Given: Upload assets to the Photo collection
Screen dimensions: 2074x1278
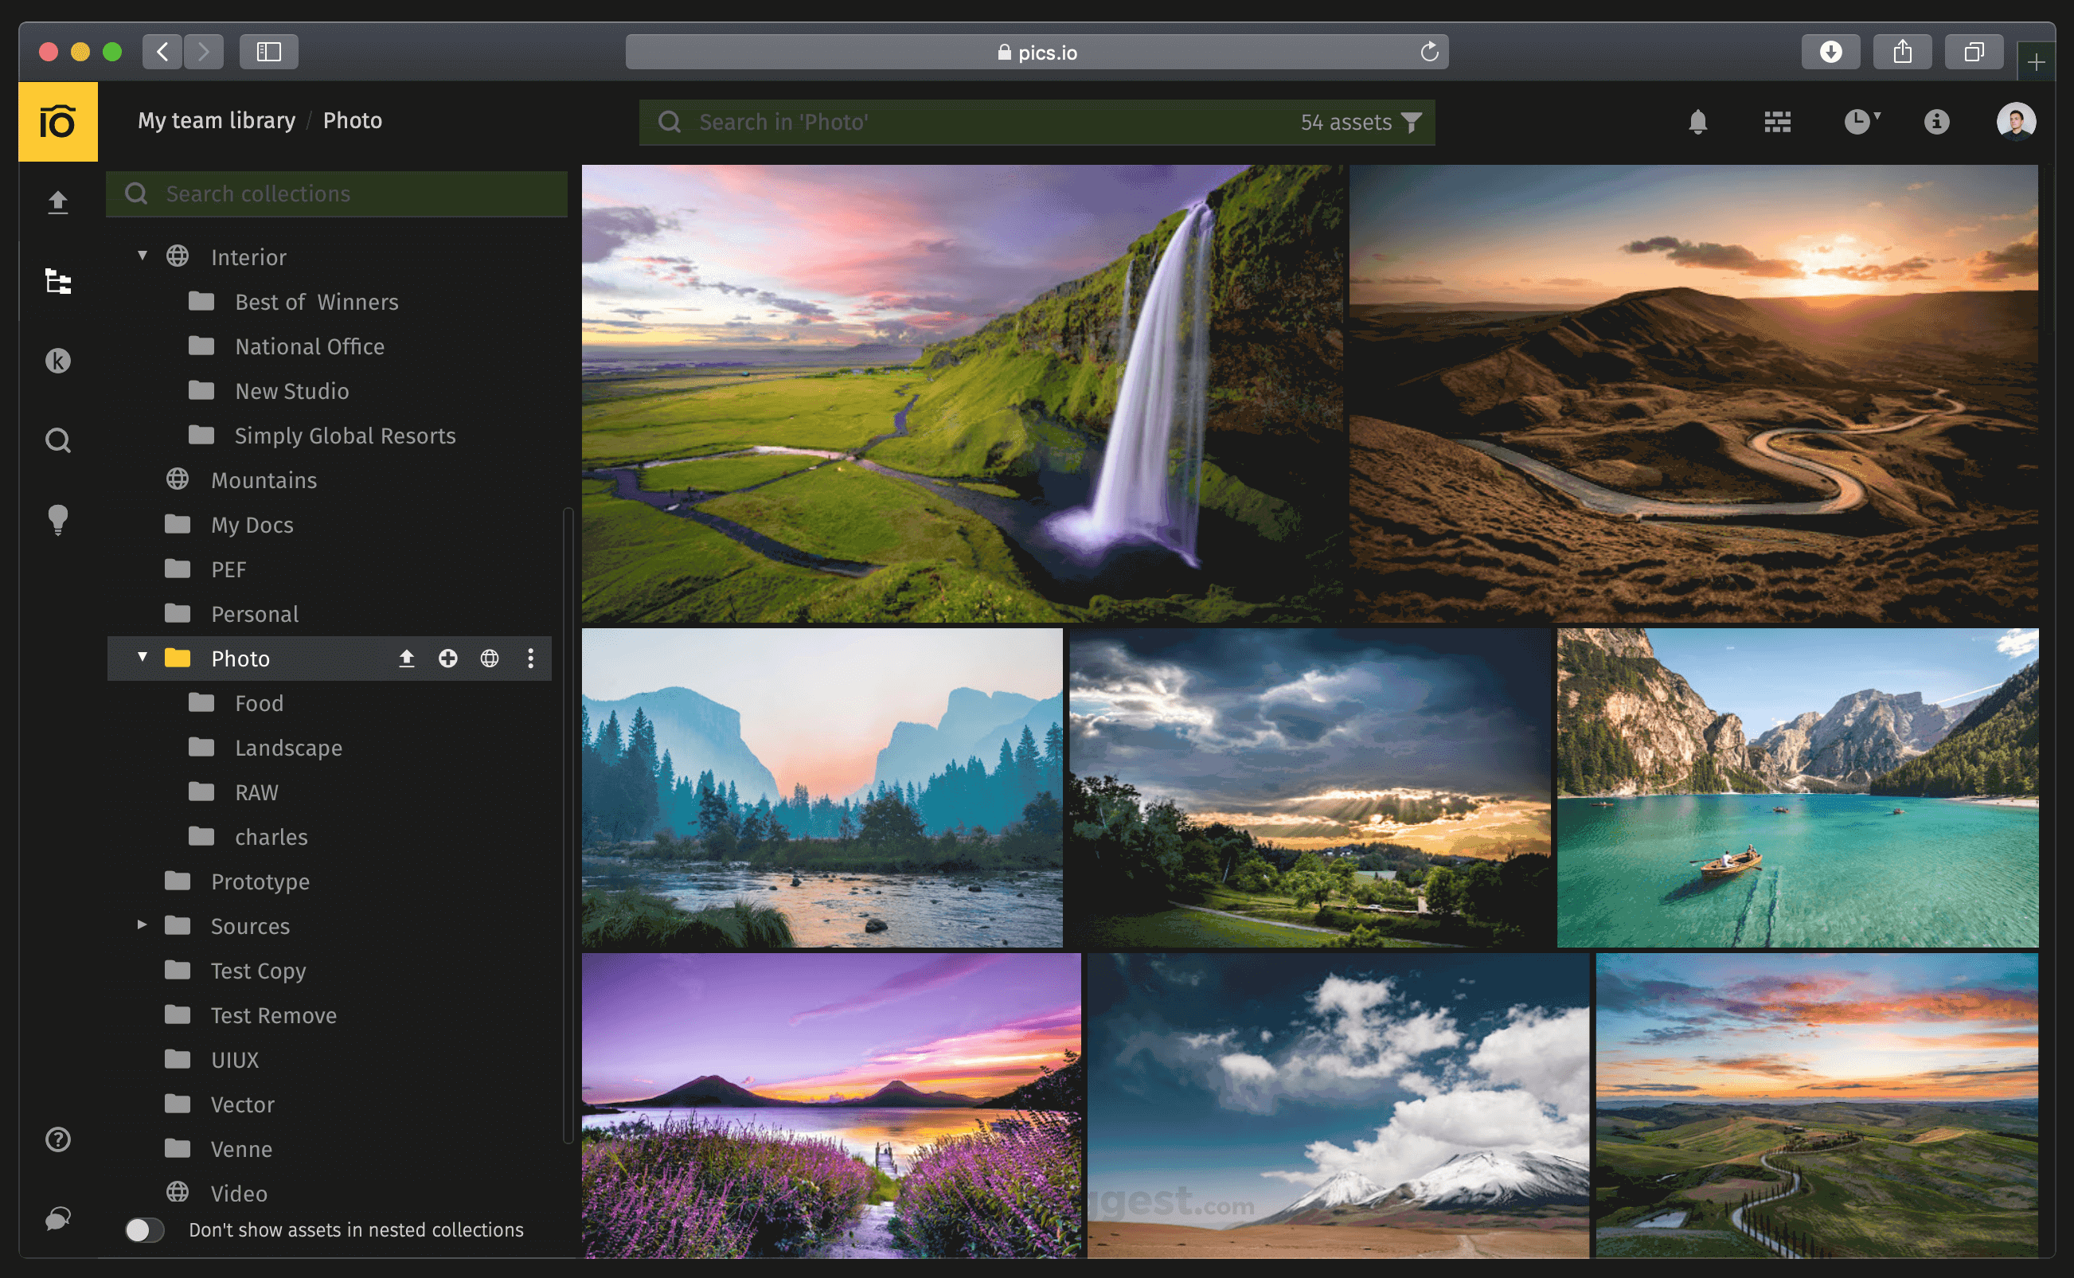Looking at the screenshot, I should point(407,658).
